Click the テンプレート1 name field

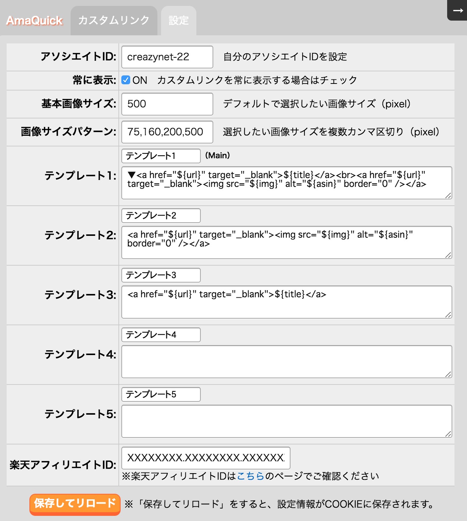161,156
